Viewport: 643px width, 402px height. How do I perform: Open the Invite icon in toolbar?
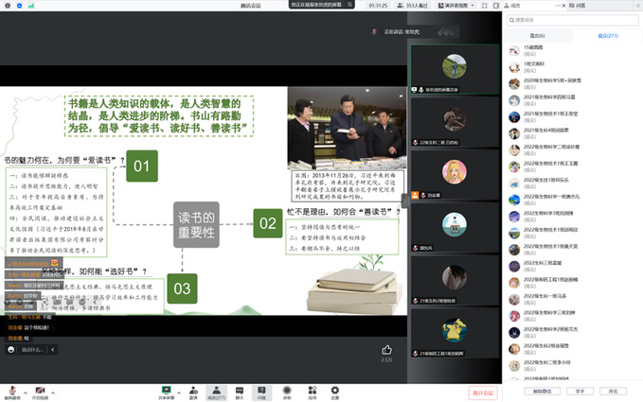pyautogui.click(x=192, y=391)
